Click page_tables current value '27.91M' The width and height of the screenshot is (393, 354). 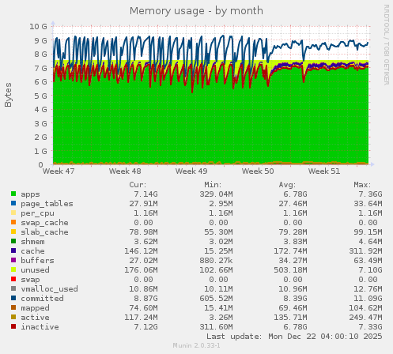[143, 204]
